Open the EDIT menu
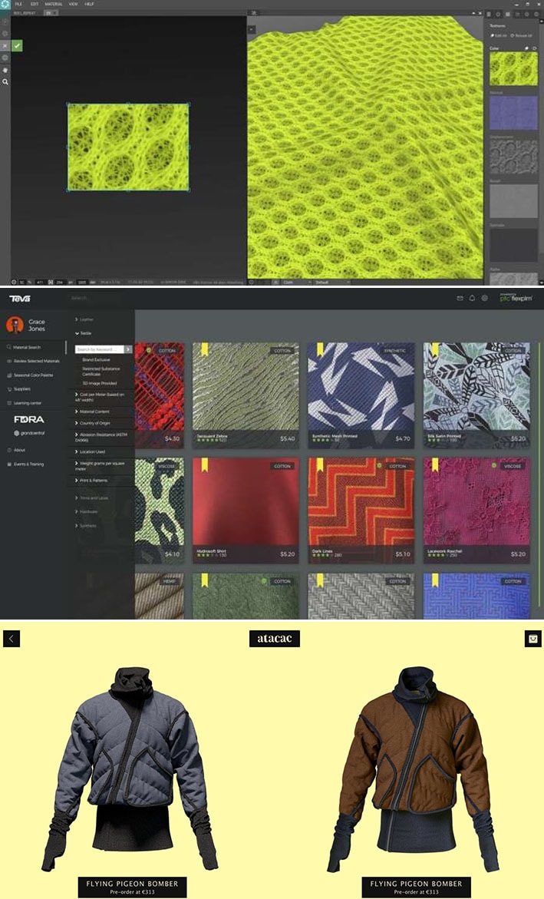The image size is (544, 899). 35,4
